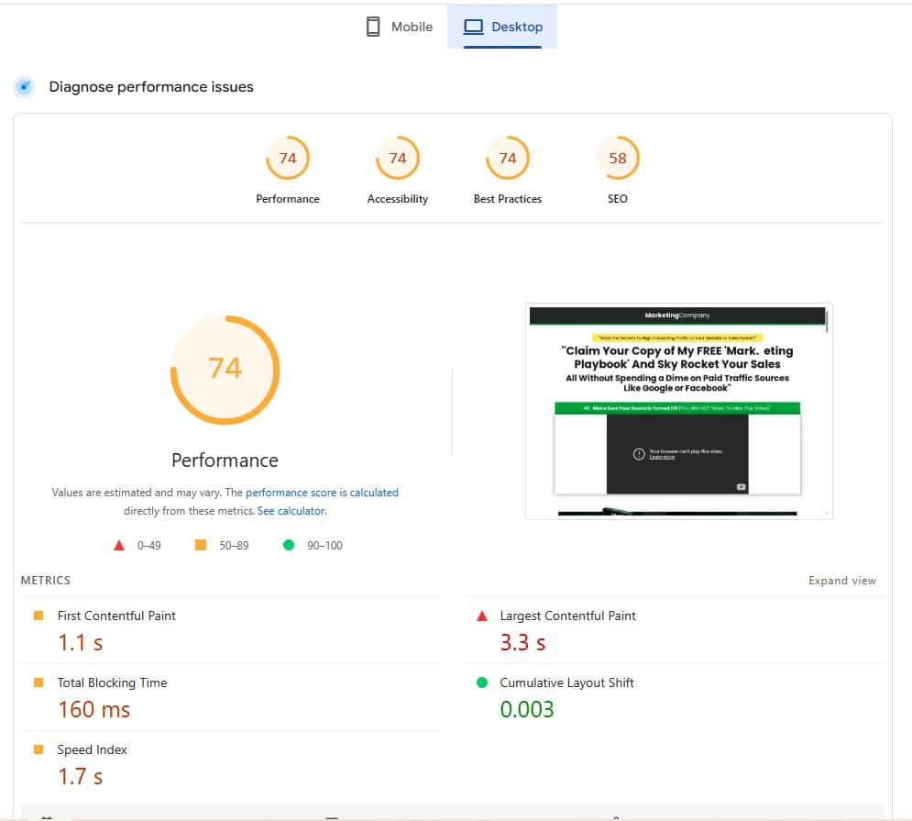Click the page screenshot thumbnail
The image size is (912, 821).
(x=678, y=410)
